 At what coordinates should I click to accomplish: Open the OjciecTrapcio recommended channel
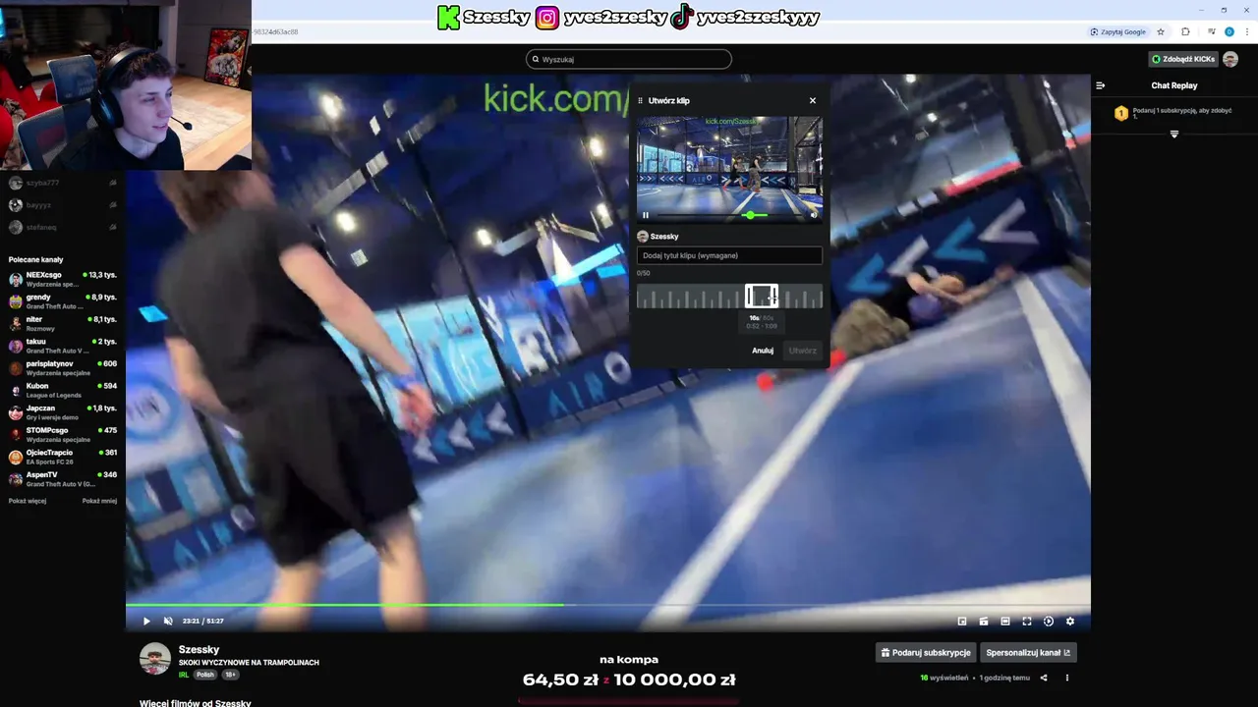tap(62, 457)
